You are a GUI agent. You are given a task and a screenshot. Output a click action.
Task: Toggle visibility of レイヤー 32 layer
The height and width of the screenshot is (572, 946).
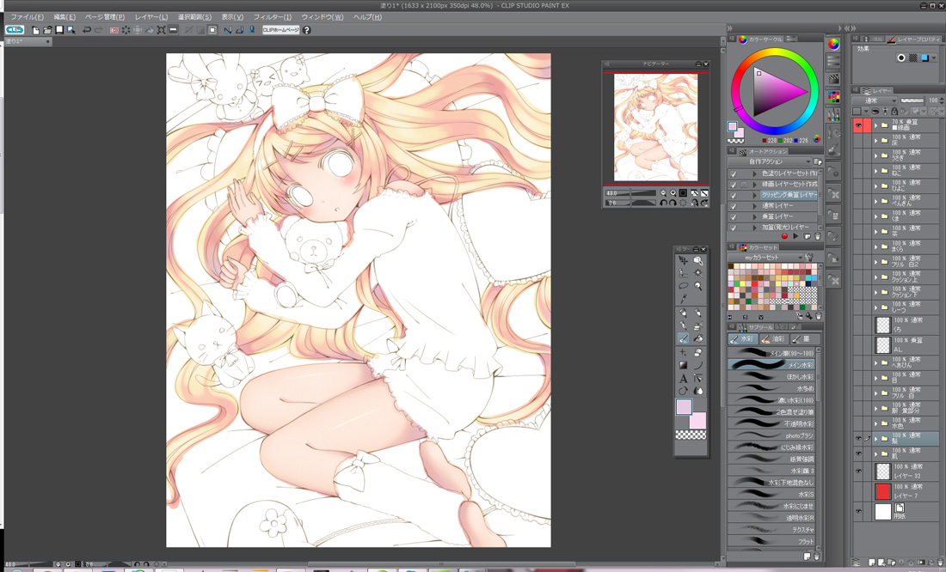click(x=858, y=472)
